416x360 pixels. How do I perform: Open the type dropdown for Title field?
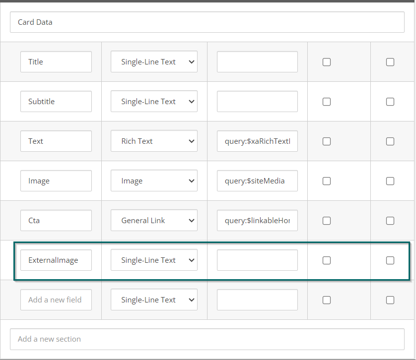pyautogui.click(x=154, y=62)
